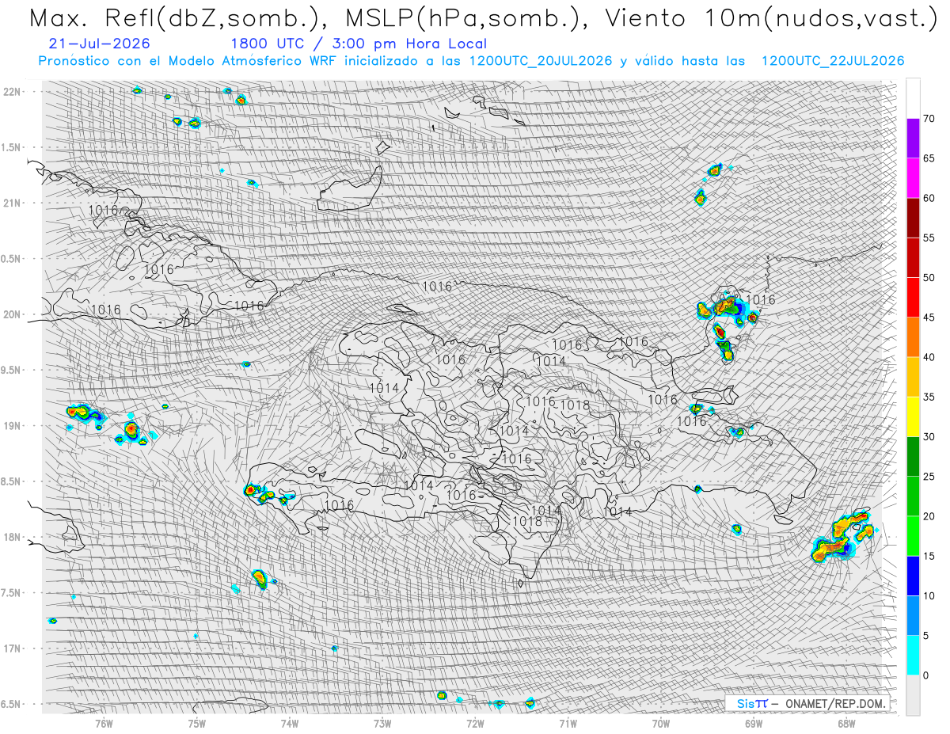Click the '1800 UTC / 3:00 pm Hora Local' text
950x734 pixels.
point(359,44)
